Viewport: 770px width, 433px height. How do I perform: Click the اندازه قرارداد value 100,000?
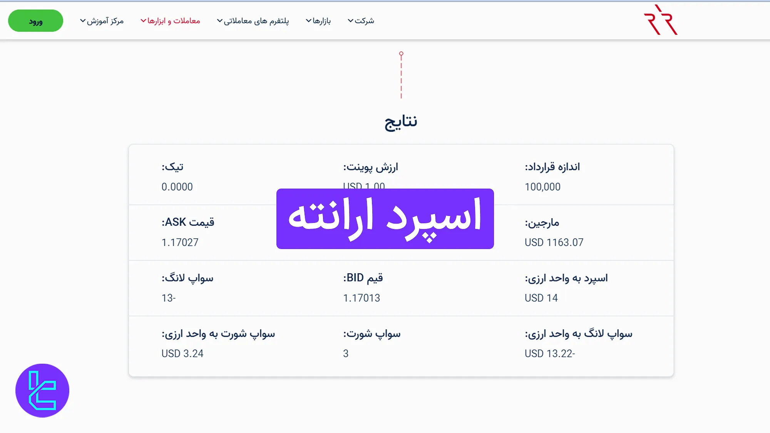pyautogui.click(x=543, y=187)
